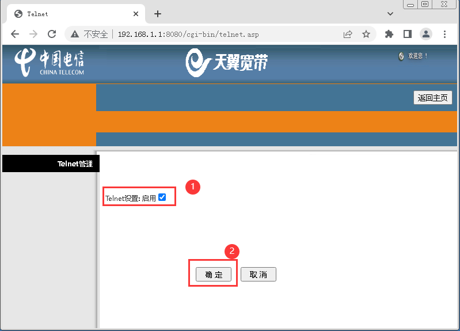The image size is (460, 331).
Task: Click the 天翼宽带 logo
Action: pyautogui.click(x=226, y=63)
